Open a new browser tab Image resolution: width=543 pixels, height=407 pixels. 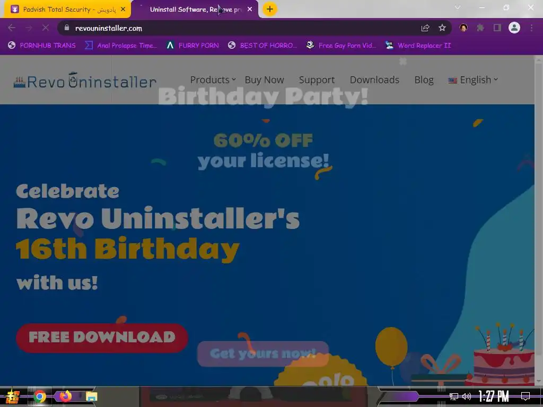270,10
